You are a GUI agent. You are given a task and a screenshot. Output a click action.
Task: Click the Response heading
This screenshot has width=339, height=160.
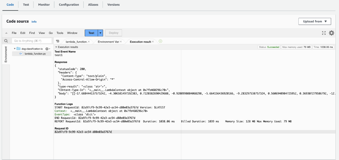point(61,62)
